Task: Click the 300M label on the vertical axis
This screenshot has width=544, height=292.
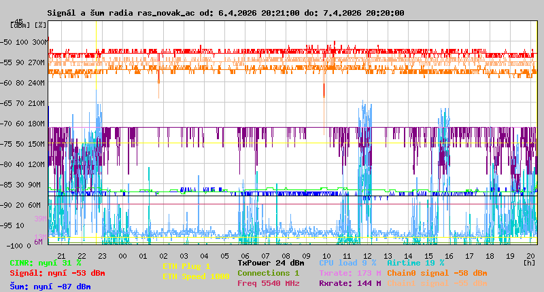Action: tap(40, 42)
